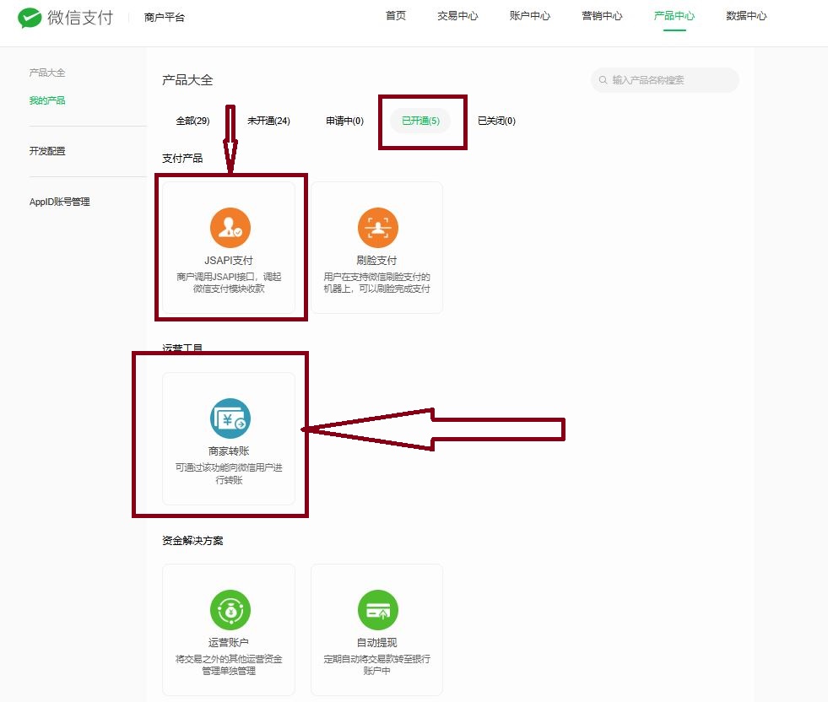828x702 pixels.
Task: Click the JSAPI支付 card title
Action: click(x=229, y=260)
